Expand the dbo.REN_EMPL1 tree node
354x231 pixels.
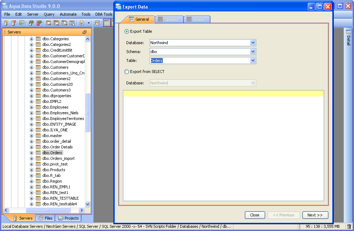pyautogui.click(x=31, y=187)
